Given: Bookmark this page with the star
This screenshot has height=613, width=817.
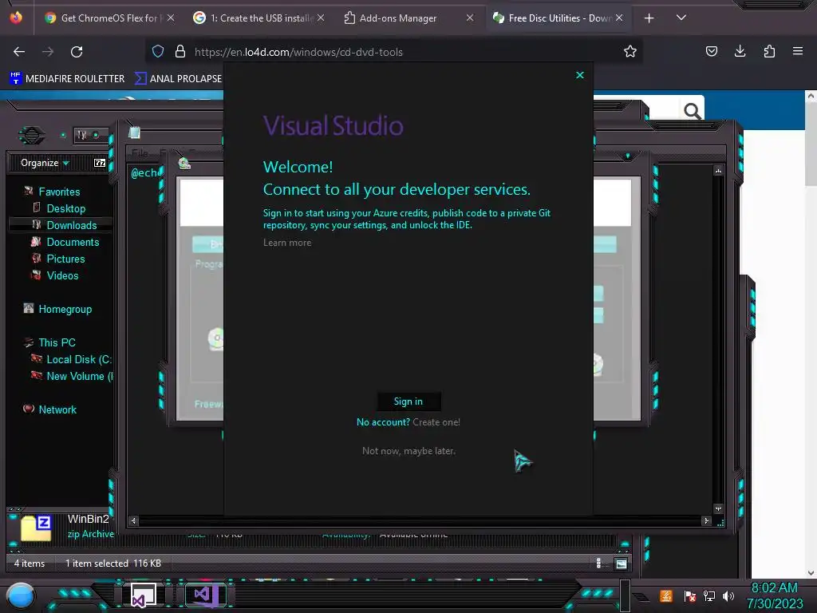Looking at the screenshot, I should pos(630,52).
